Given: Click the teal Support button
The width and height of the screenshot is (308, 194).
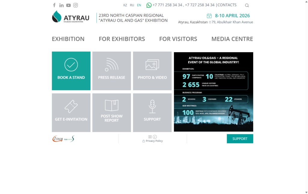Looking at the screenshot, I should click(240, 139).
